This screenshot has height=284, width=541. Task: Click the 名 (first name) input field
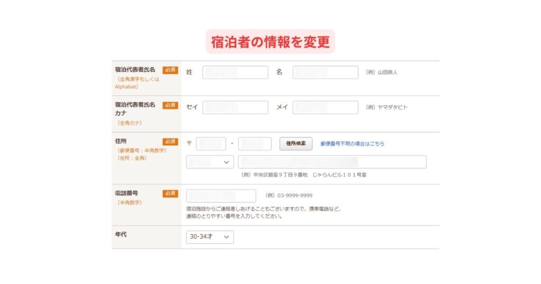pyautogui.click(x=325, y=72)
